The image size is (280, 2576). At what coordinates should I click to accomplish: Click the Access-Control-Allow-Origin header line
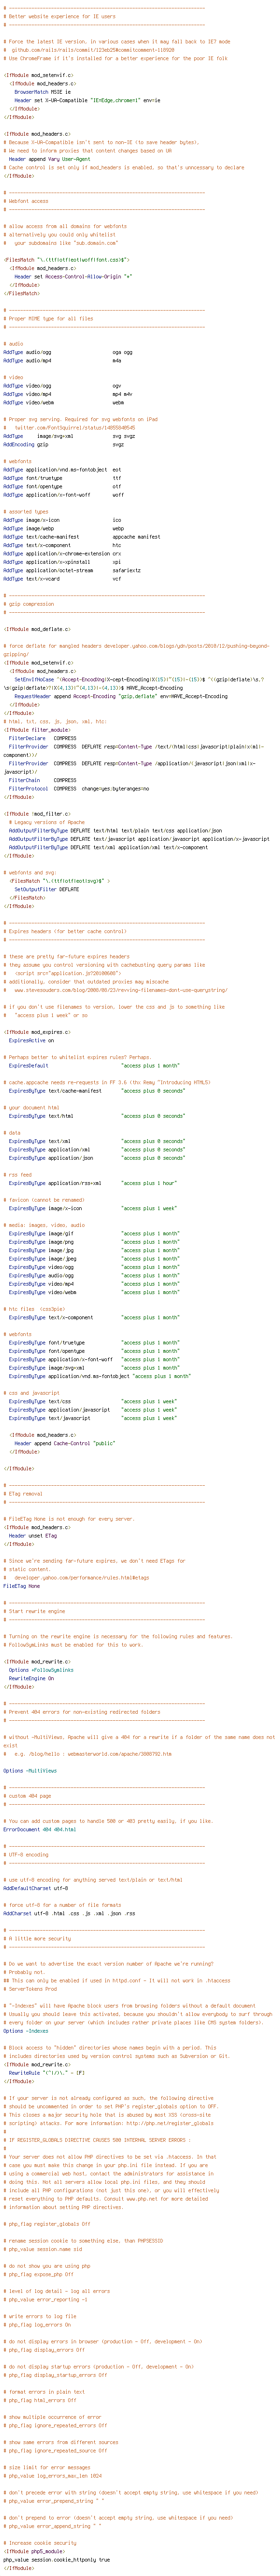73,276
